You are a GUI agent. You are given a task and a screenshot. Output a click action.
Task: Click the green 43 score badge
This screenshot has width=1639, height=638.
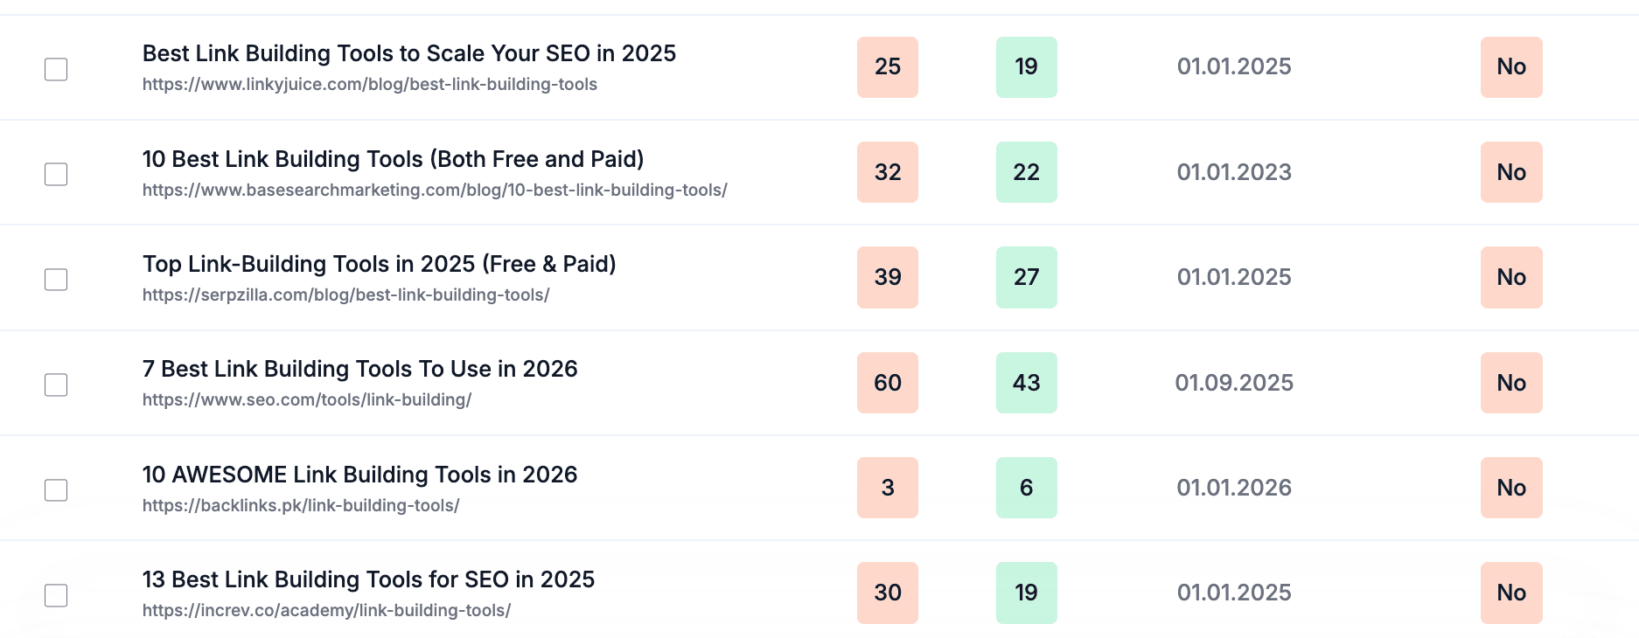pyautogui.click(x=1026, y=383)
